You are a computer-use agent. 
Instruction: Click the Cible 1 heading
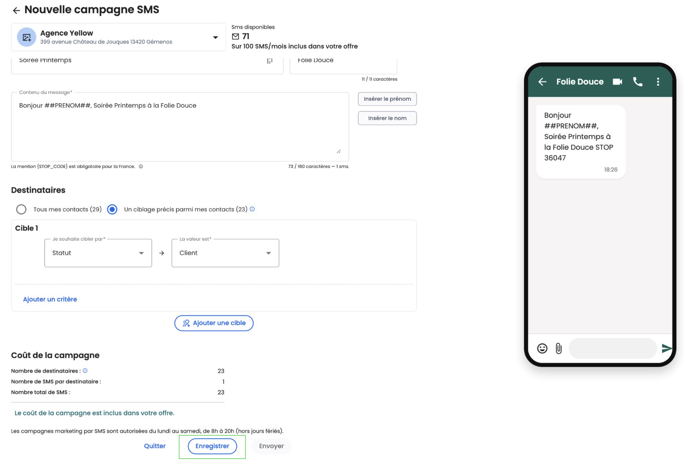pos(27,228)
